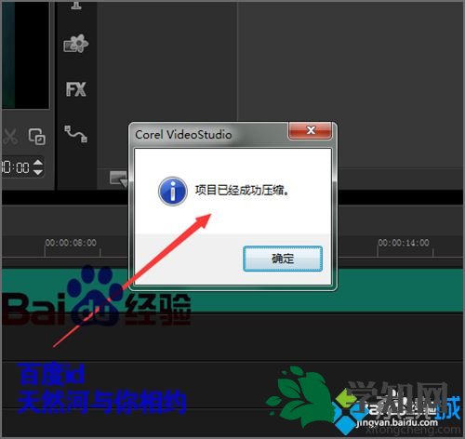Screen dimensions: 465x439
Task: Click the 确定 button in the dialog
Action: coord(283,259)
